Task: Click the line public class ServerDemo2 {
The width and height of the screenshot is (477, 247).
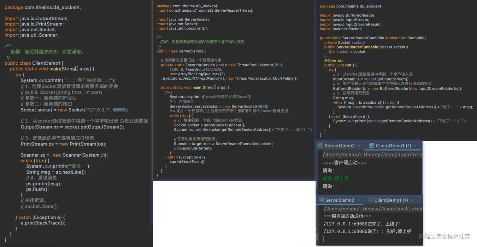Action: 181,51
